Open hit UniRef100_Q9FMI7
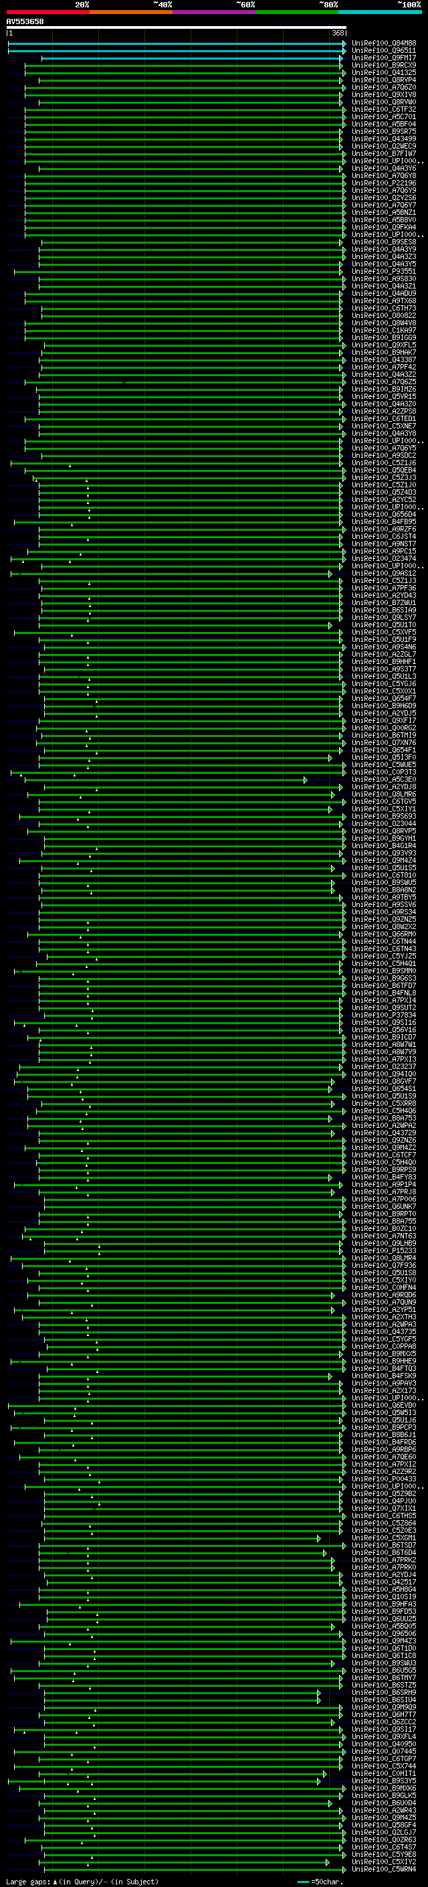 coord(384,58)
